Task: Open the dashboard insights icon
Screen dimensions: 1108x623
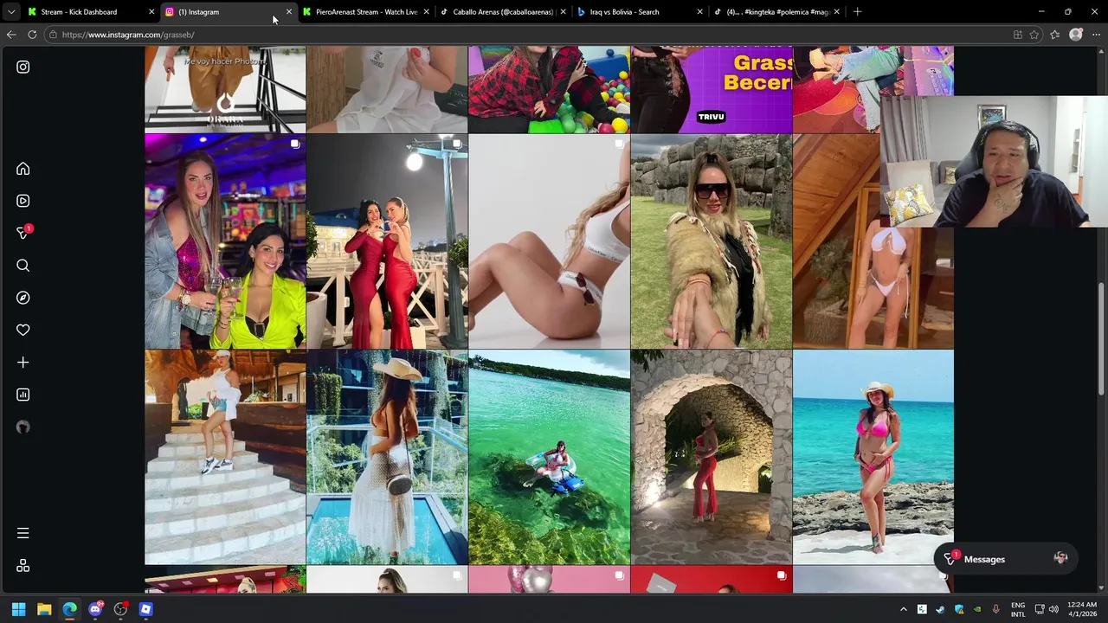Action: click(x=23, y=395)
